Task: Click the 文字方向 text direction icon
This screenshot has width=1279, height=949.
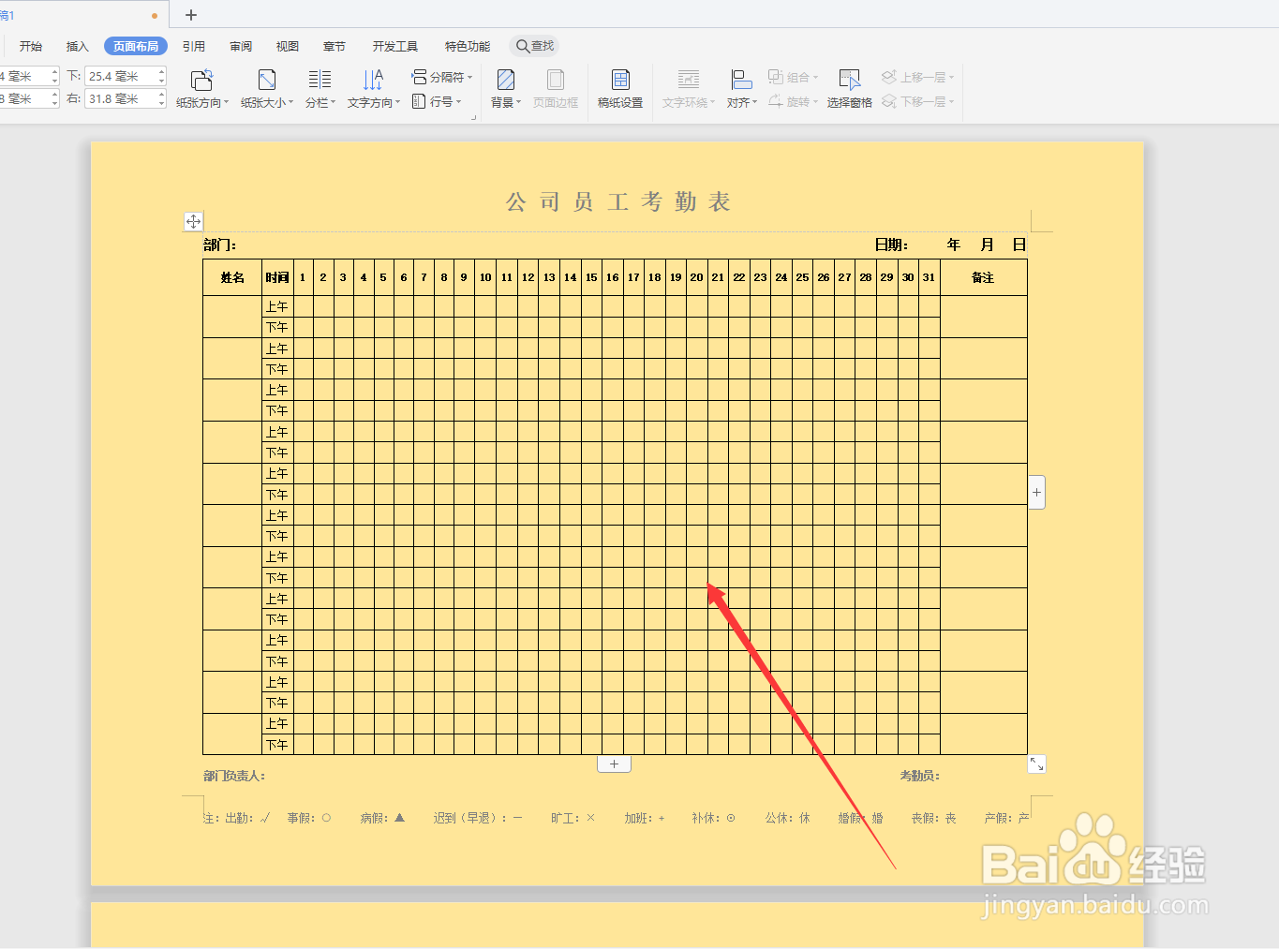Action: (x=373, y=81)
